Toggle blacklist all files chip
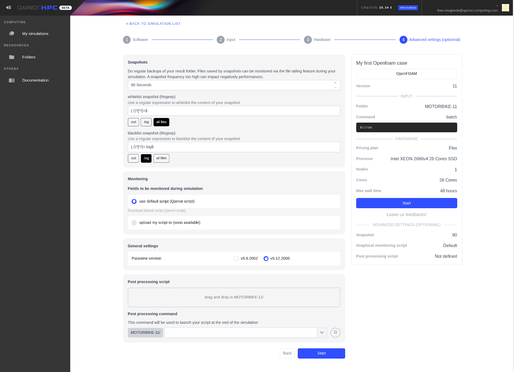 (161, 158)
